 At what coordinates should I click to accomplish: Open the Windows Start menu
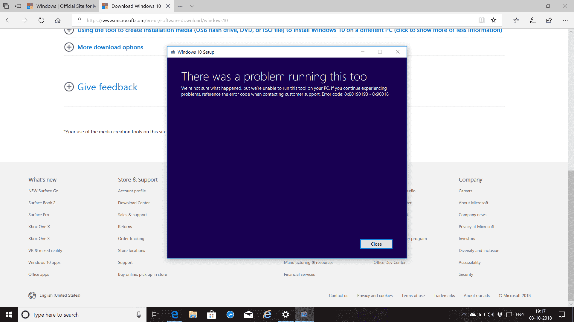coord(9,315)
